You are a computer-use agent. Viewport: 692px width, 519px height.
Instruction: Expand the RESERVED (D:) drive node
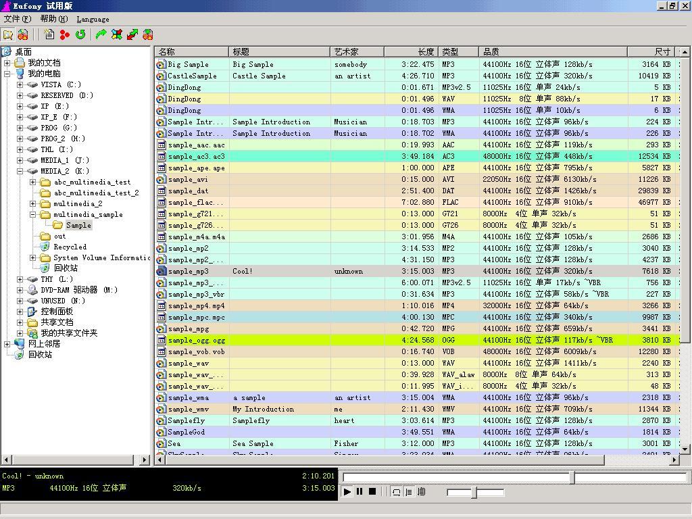20,95
